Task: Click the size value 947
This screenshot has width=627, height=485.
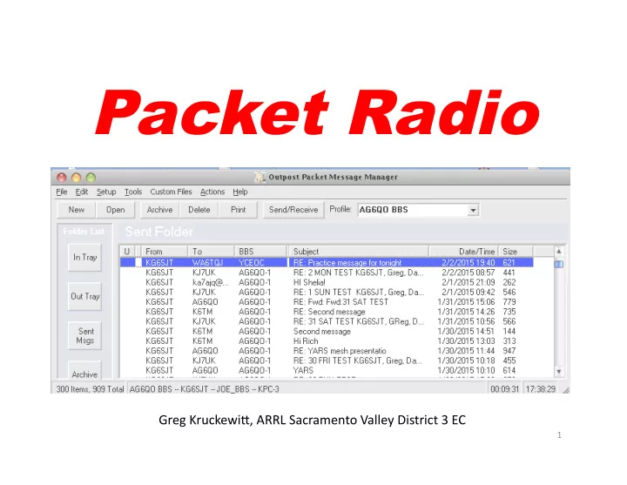Action: point(509,351)
